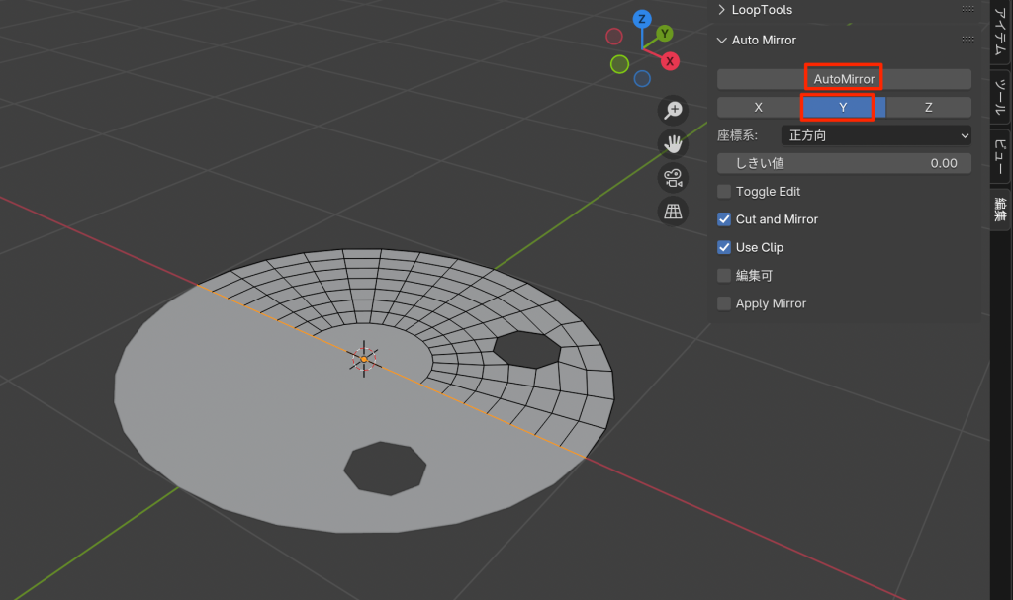Click the しきい値 threshold slider field
This screenshot has height=600, width=1013.
844,163
